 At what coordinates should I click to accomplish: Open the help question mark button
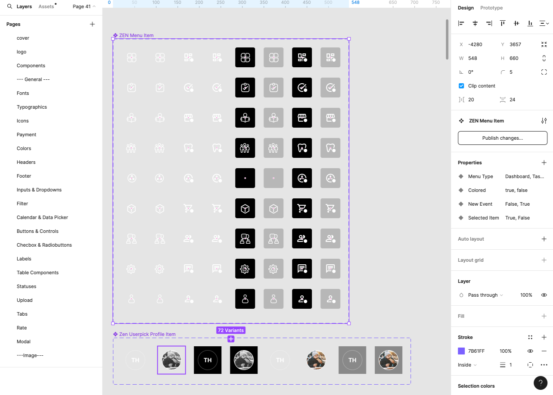click(541, 383)
